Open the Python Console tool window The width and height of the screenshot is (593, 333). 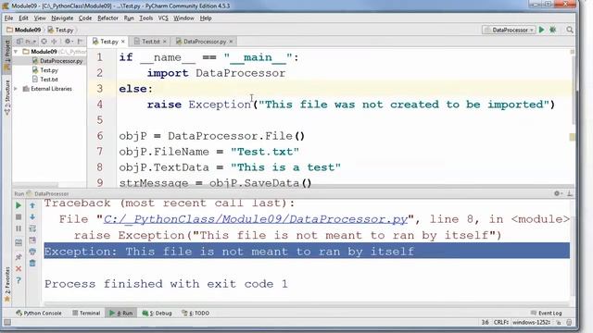click(39, 313)
